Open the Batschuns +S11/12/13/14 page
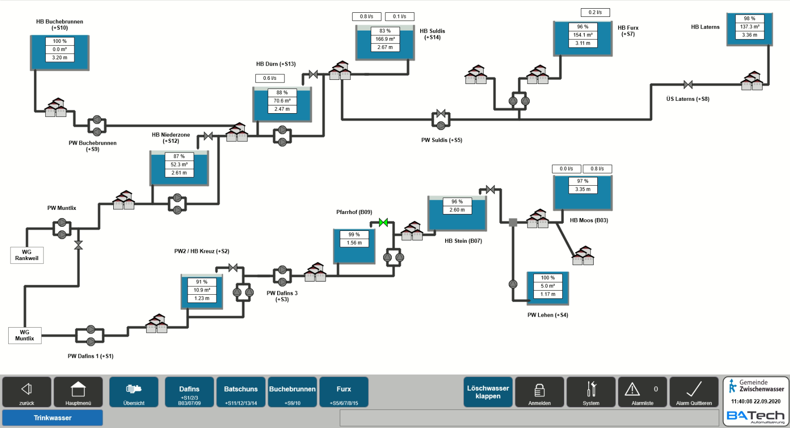790x428 pixels. pyautogui.click(x=241, y=391)
